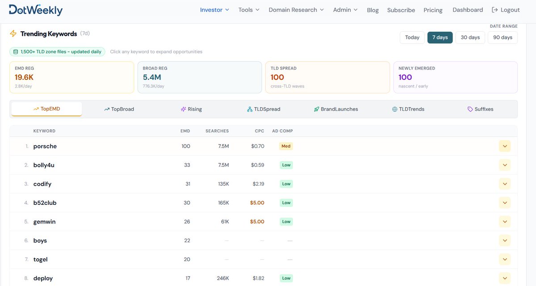Click the TLDSpread network icon
Image resolution: width=536 pixels, height=286 pixels.
pos(250,109)
